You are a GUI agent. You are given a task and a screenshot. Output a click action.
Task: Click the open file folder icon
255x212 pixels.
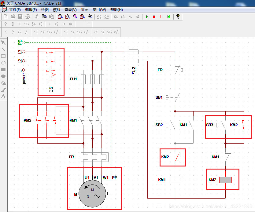tap(13, 16)
